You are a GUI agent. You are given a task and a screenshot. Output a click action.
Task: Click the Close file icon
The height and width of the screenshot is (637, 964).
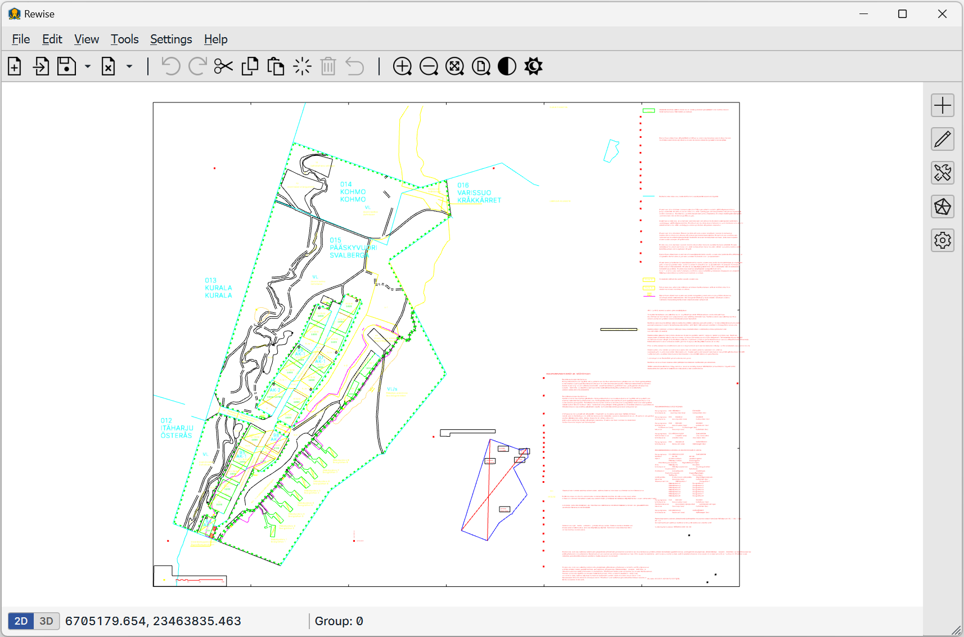click(x=108, y=66)
